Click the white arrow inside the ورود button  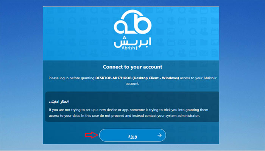click(159, 135)
